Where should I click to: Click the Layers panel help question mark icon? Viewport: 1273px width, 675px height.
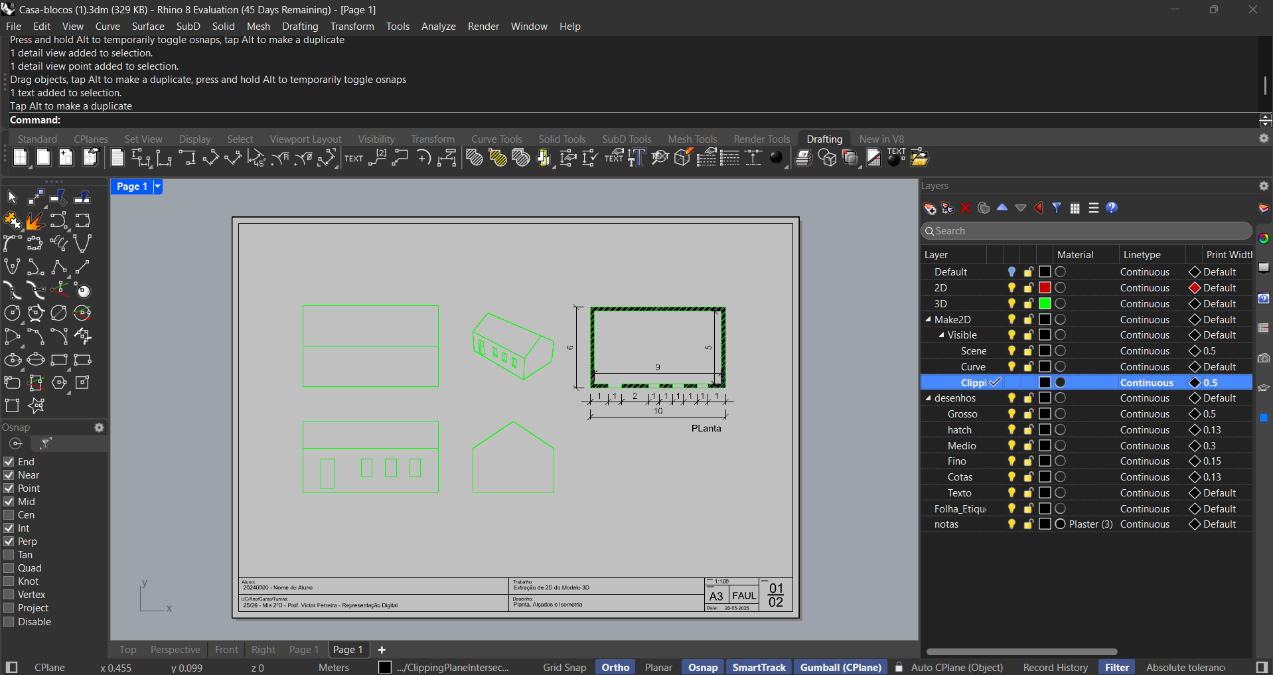1111,208
